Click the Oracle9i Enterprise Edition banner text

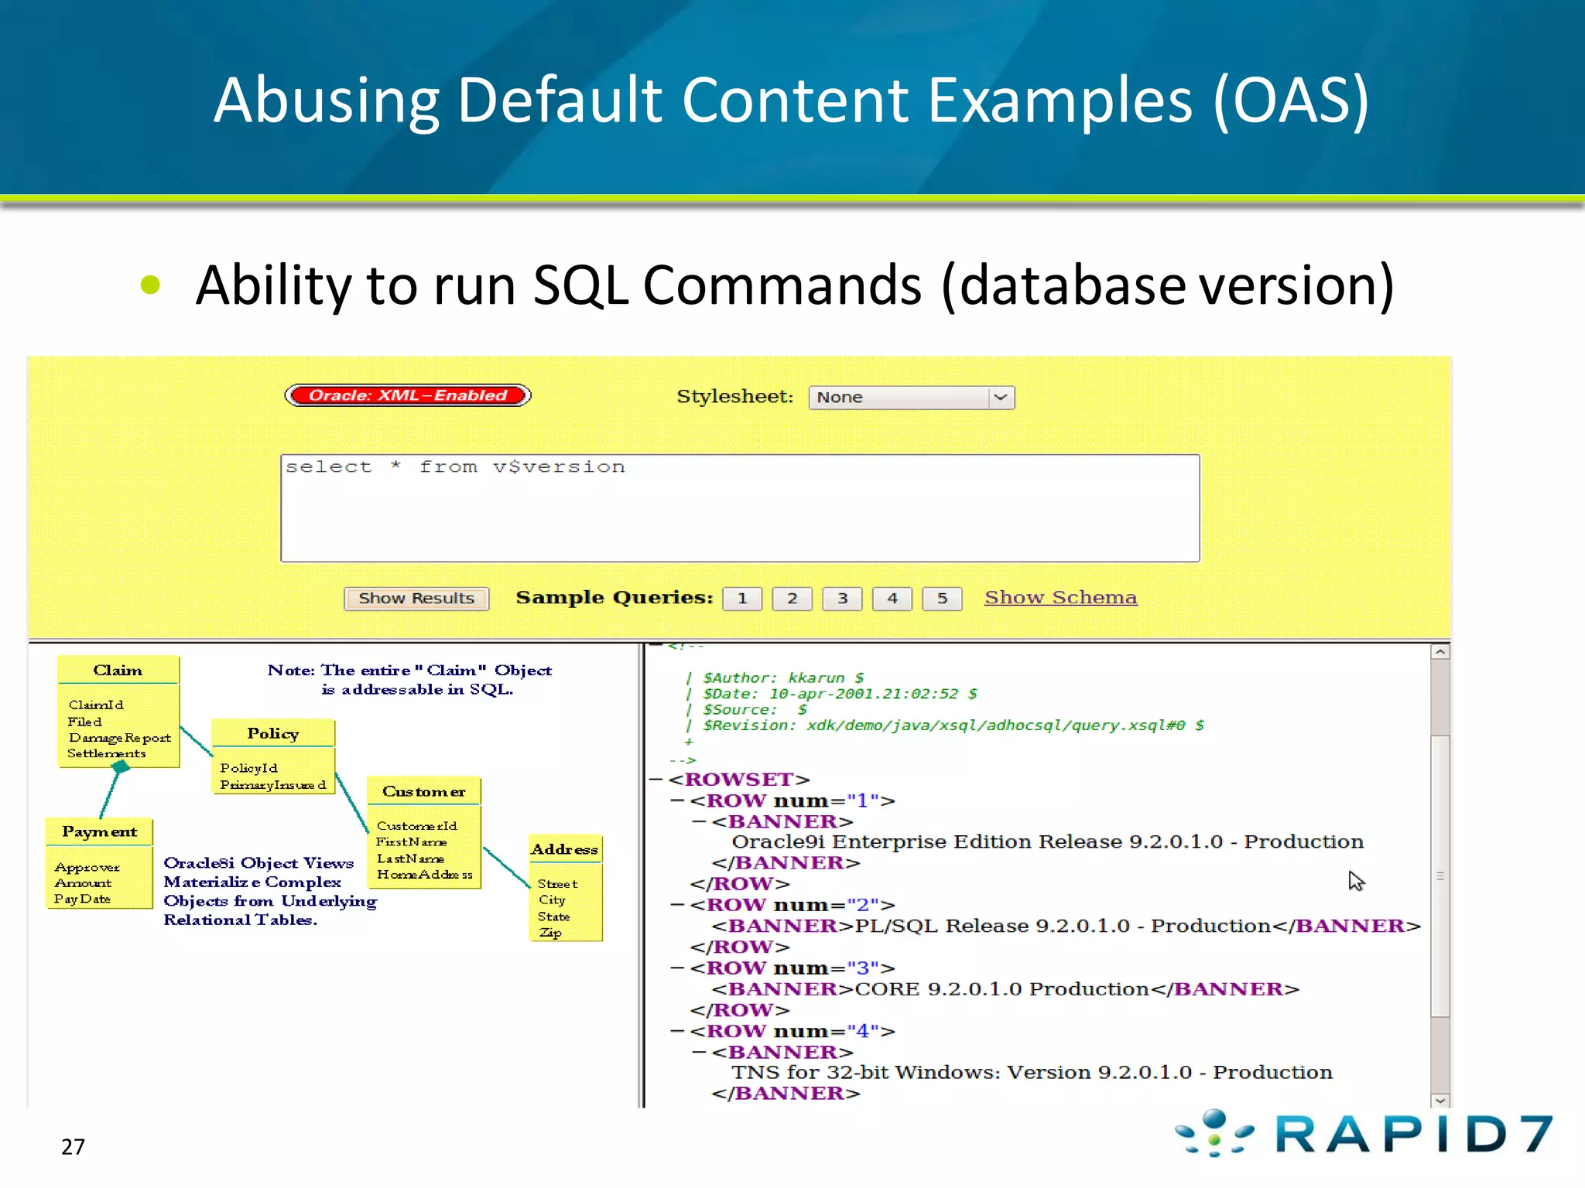[1048, 841]
